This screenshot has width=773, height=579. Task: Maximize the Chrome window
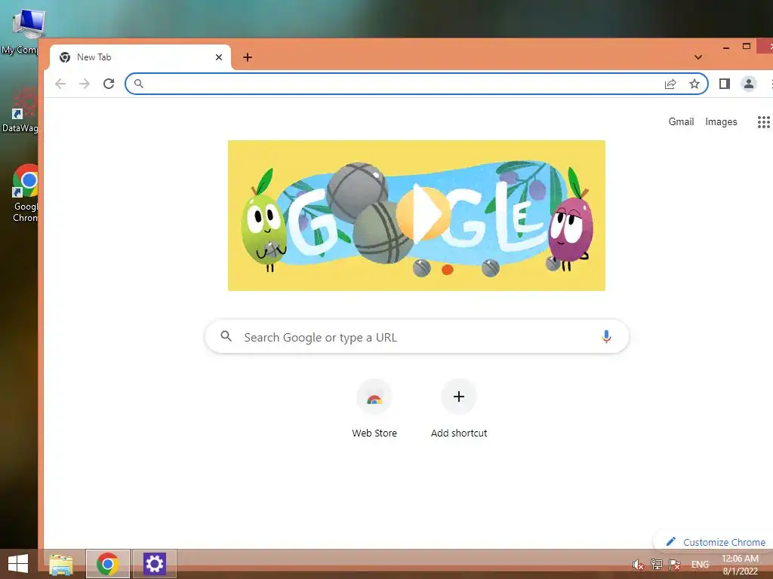pyautogui.click(x=747, y=46)
